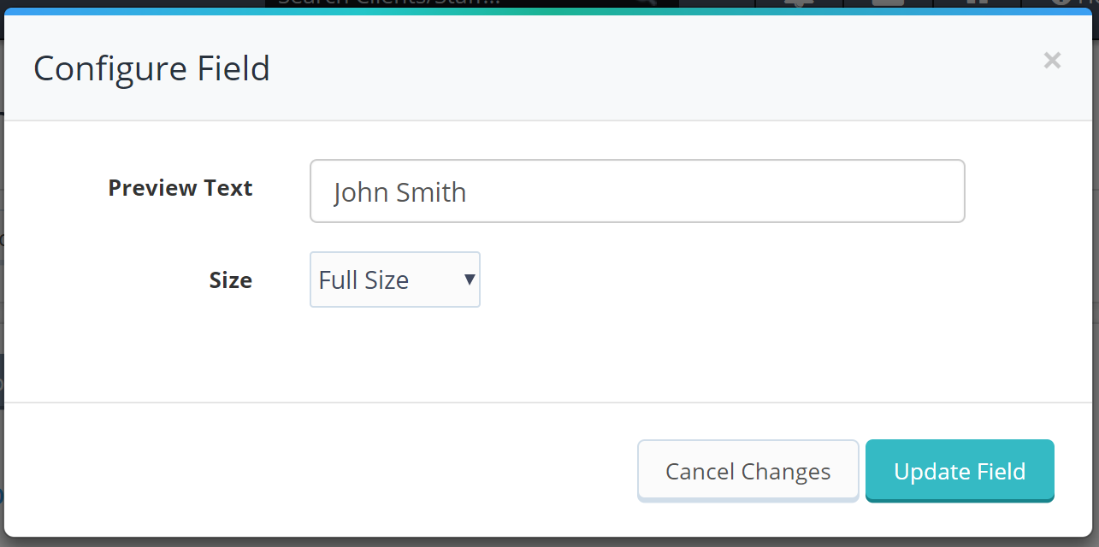Place cursor after Smith in preview field
This screenshot has height=547, width=1099.
468,192
